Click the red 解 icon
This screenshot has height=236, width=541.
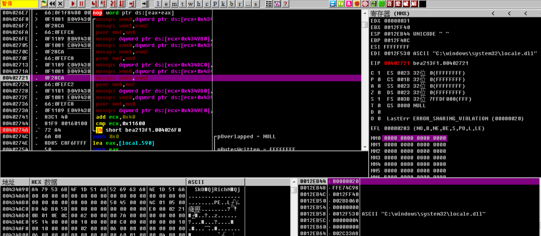click(414, 4)
